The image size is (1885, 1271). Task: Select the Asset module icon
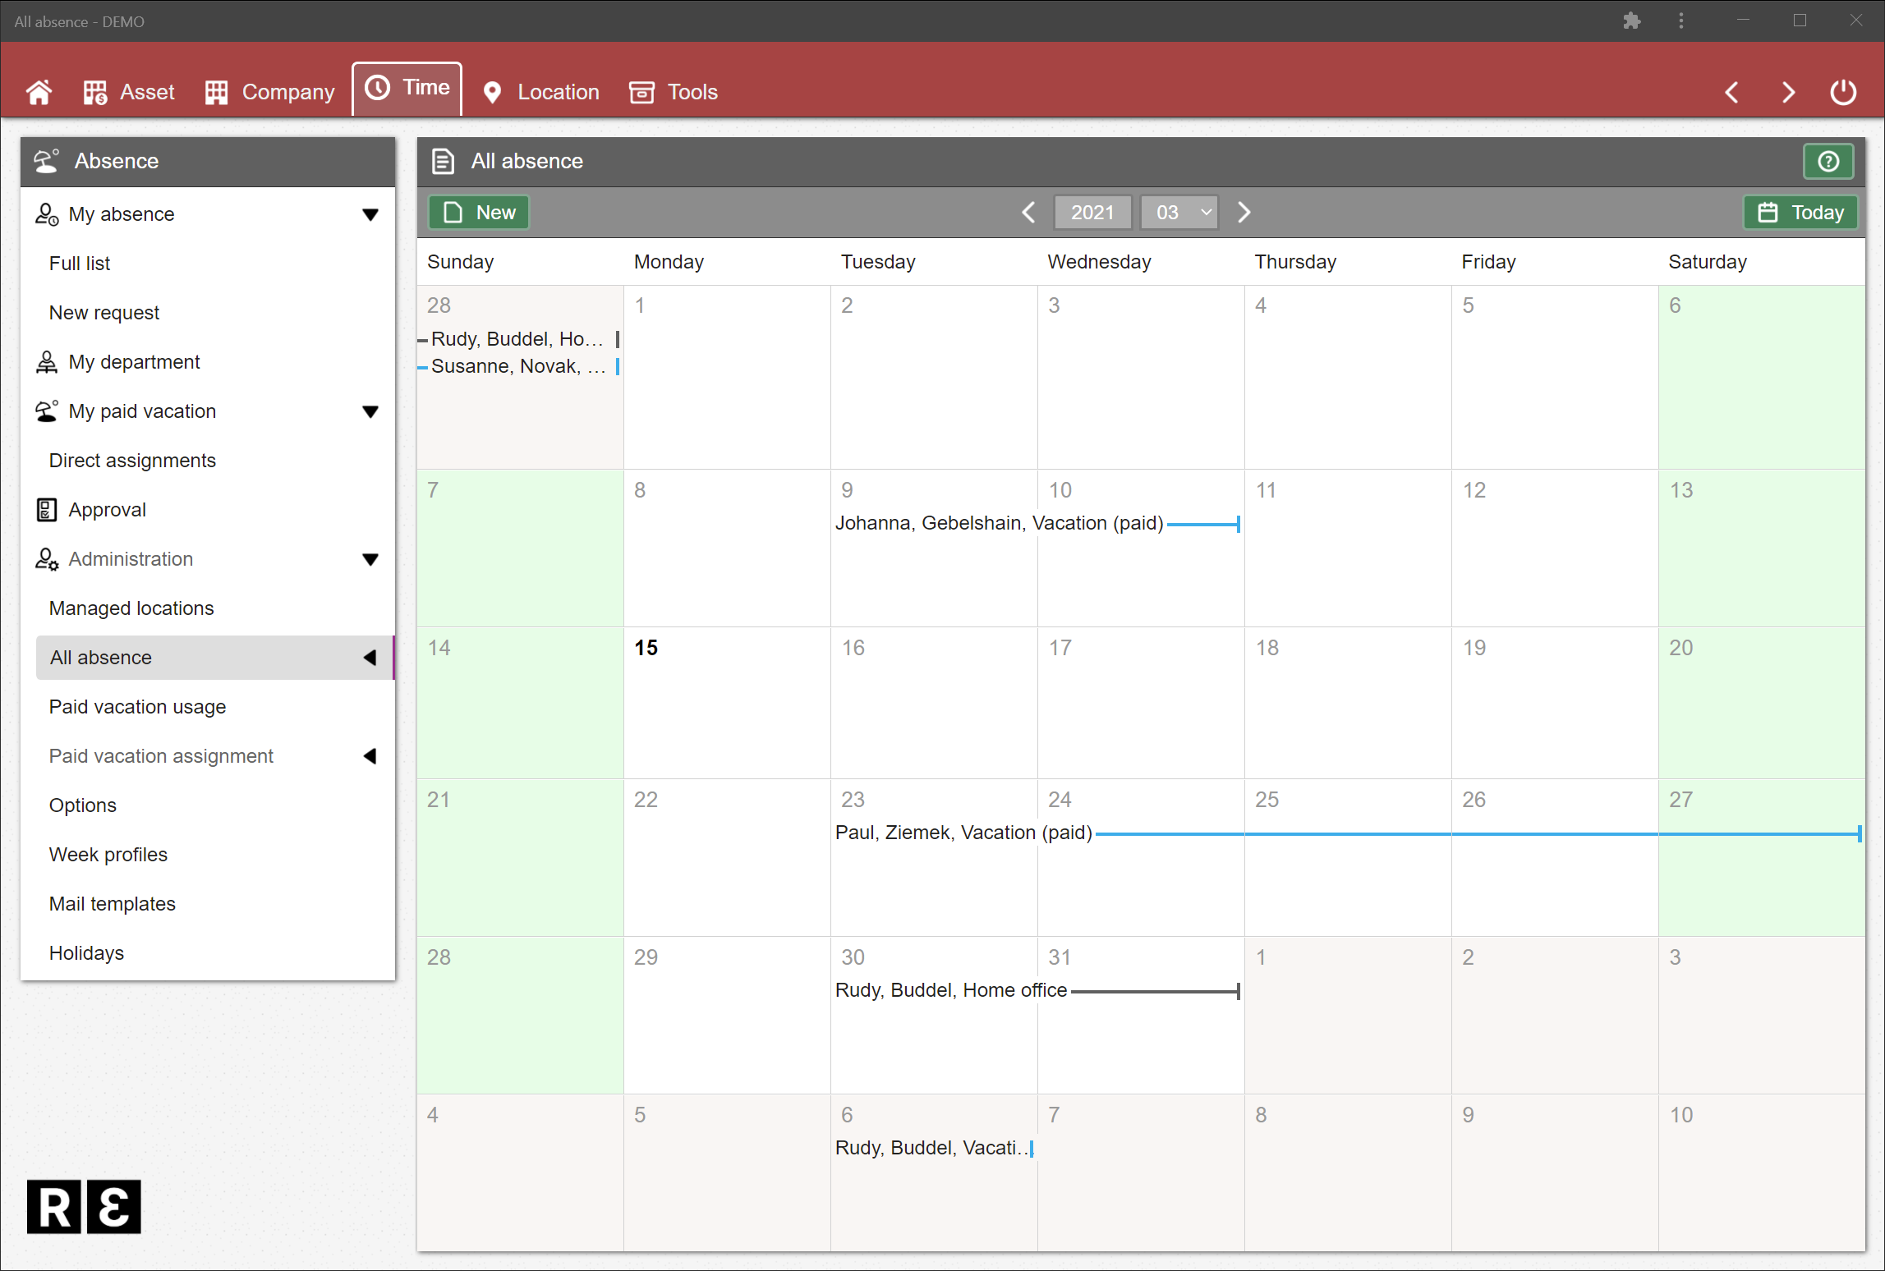94,92
